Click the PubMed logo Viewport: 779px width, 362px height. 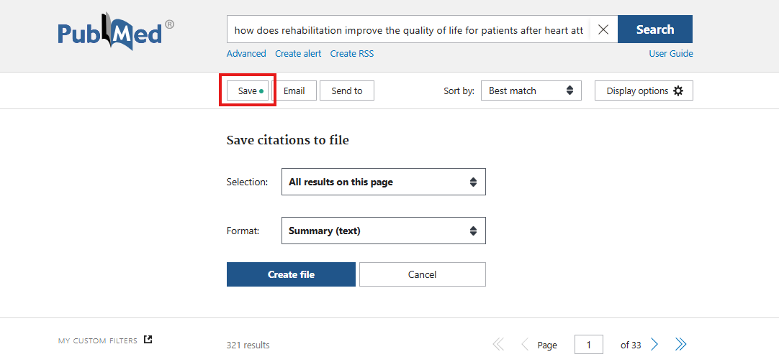116,32
